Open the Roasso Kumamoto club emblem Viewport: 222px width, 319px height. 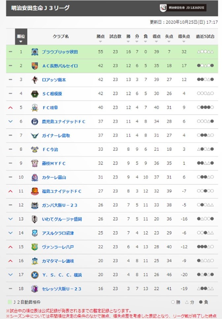(35, 80)
